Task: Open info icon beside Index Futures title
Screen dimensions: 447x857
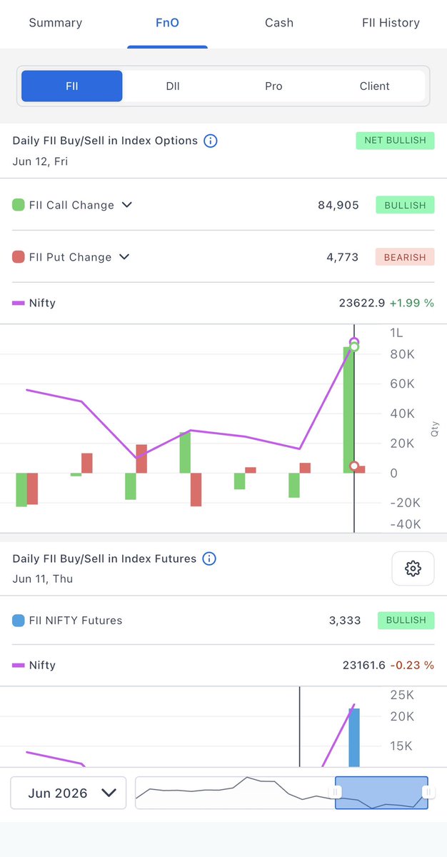Action: click(x=209, y=558)
